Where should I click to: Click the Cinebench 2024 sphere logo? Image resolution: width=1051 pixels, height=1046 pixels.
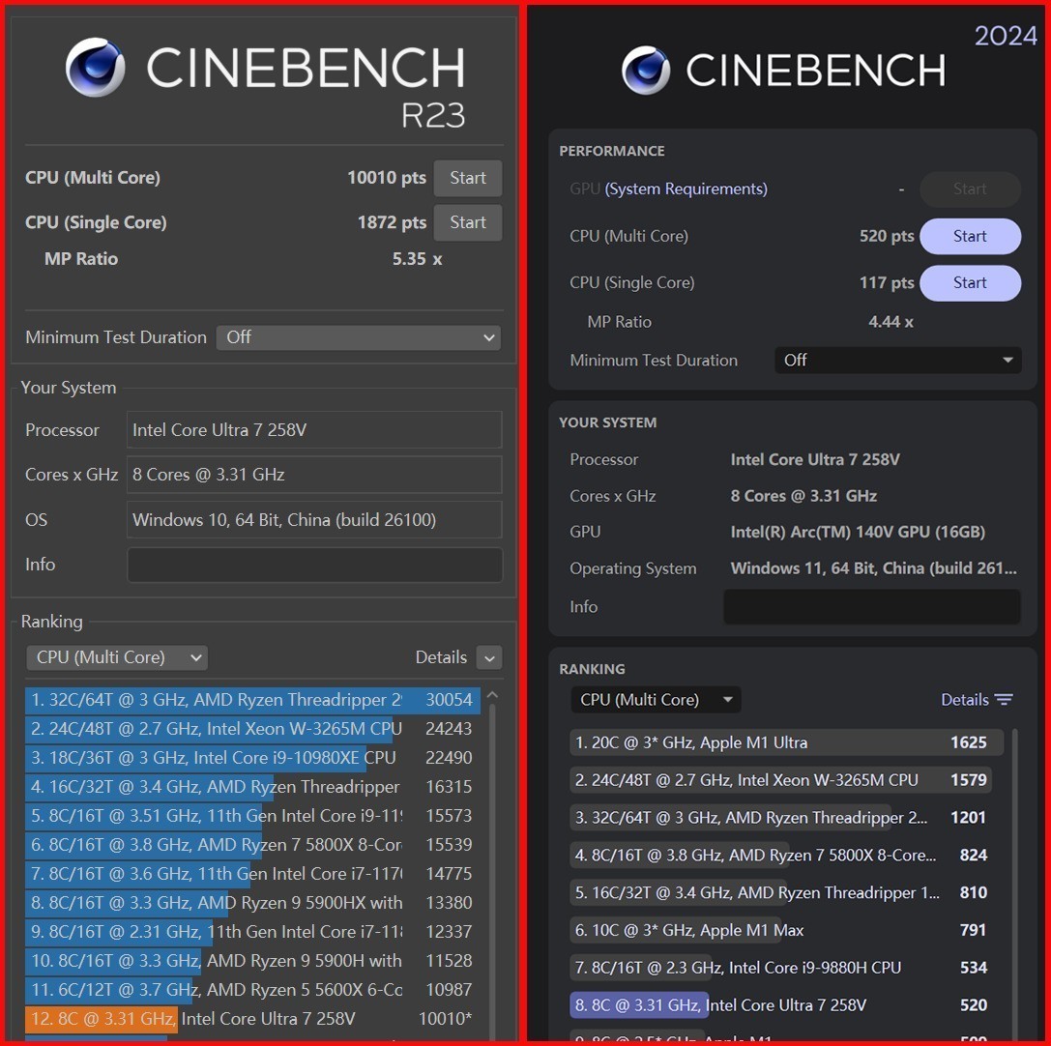click(x=646, y=71)
